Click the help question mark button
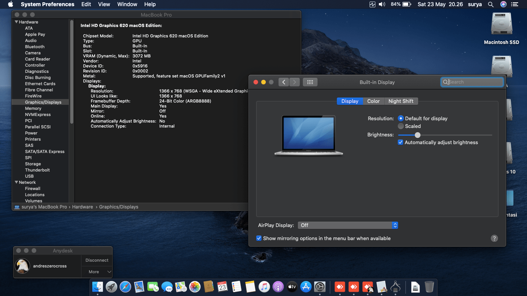The width and height of the screenshot is (527, 296). point(494,239)
